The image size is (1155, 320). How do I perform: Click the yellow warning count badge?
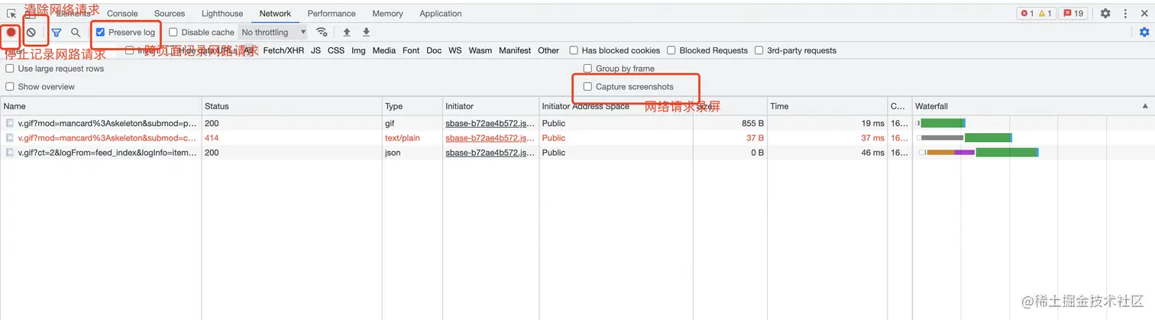tap(1045, 13)
